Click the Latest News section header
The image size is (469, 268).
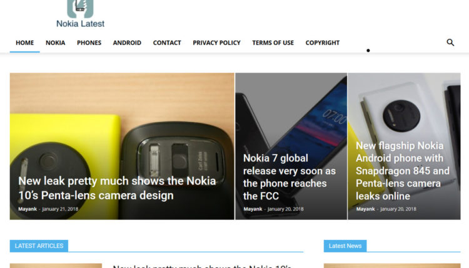(345, 246)
